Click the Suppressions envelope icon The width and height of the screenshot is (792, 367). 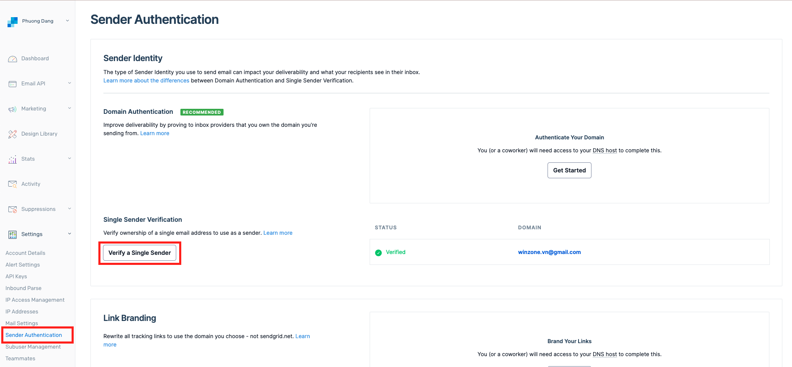pos(13,209)
